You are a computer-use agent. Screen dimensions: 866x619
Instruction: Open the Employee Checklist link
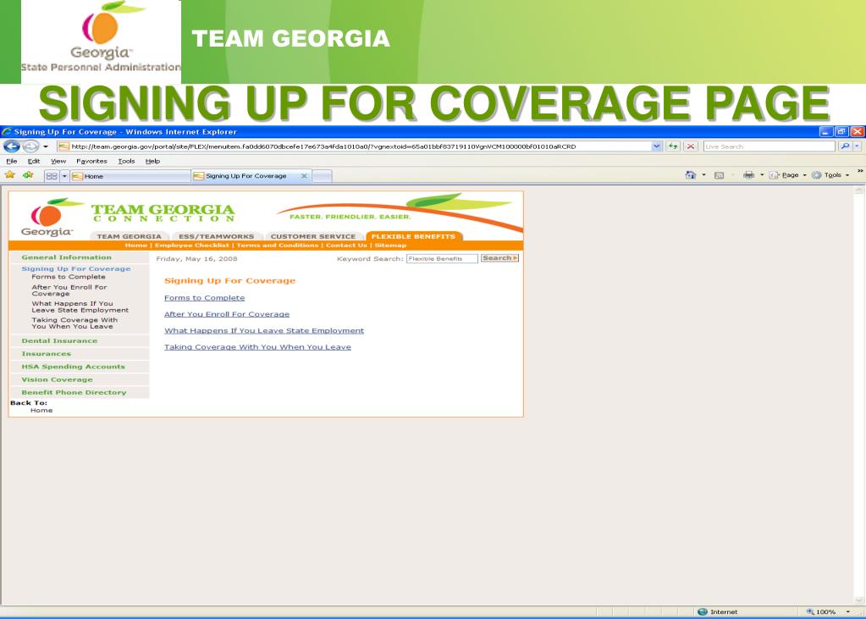pos(191,246)
